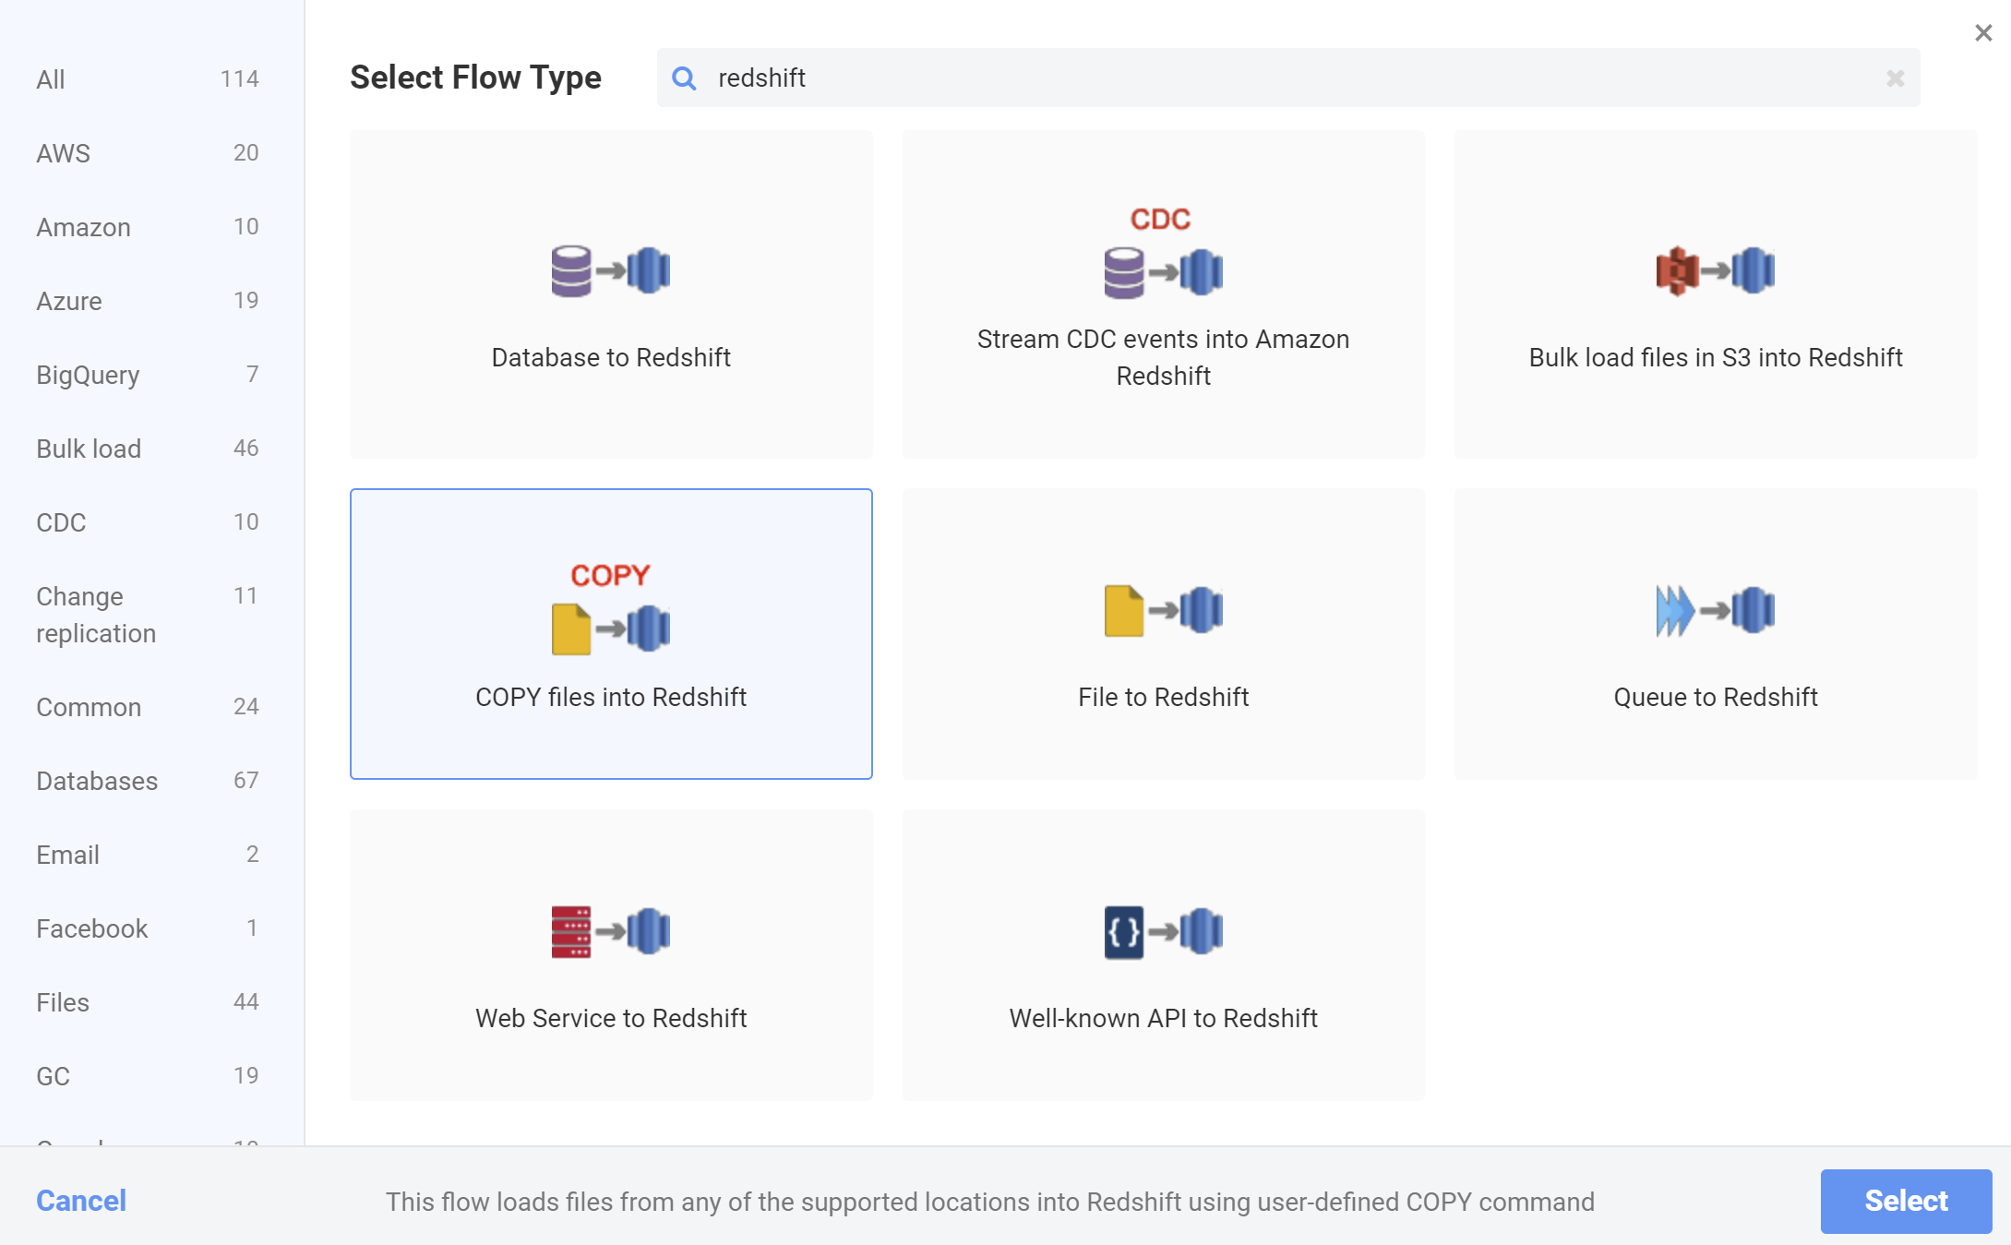Click the search magnifier icon
The image size is (2011, 1245).
[684, 78]
